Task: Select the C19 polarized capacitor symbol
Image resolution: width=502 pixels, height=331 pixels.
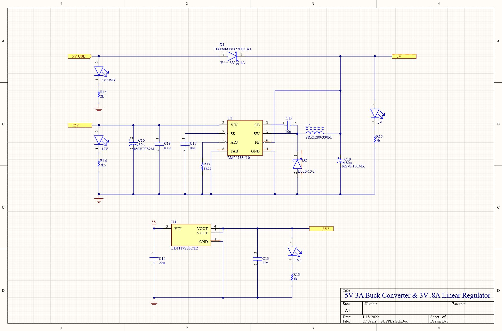Action: point(340,161)
